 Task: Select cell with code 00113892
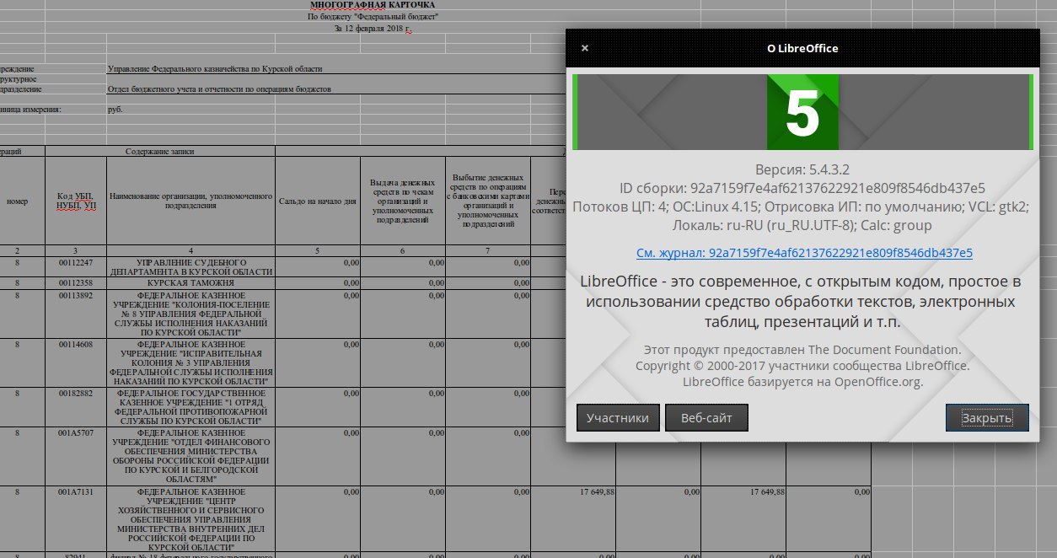[x=76, y=314]
